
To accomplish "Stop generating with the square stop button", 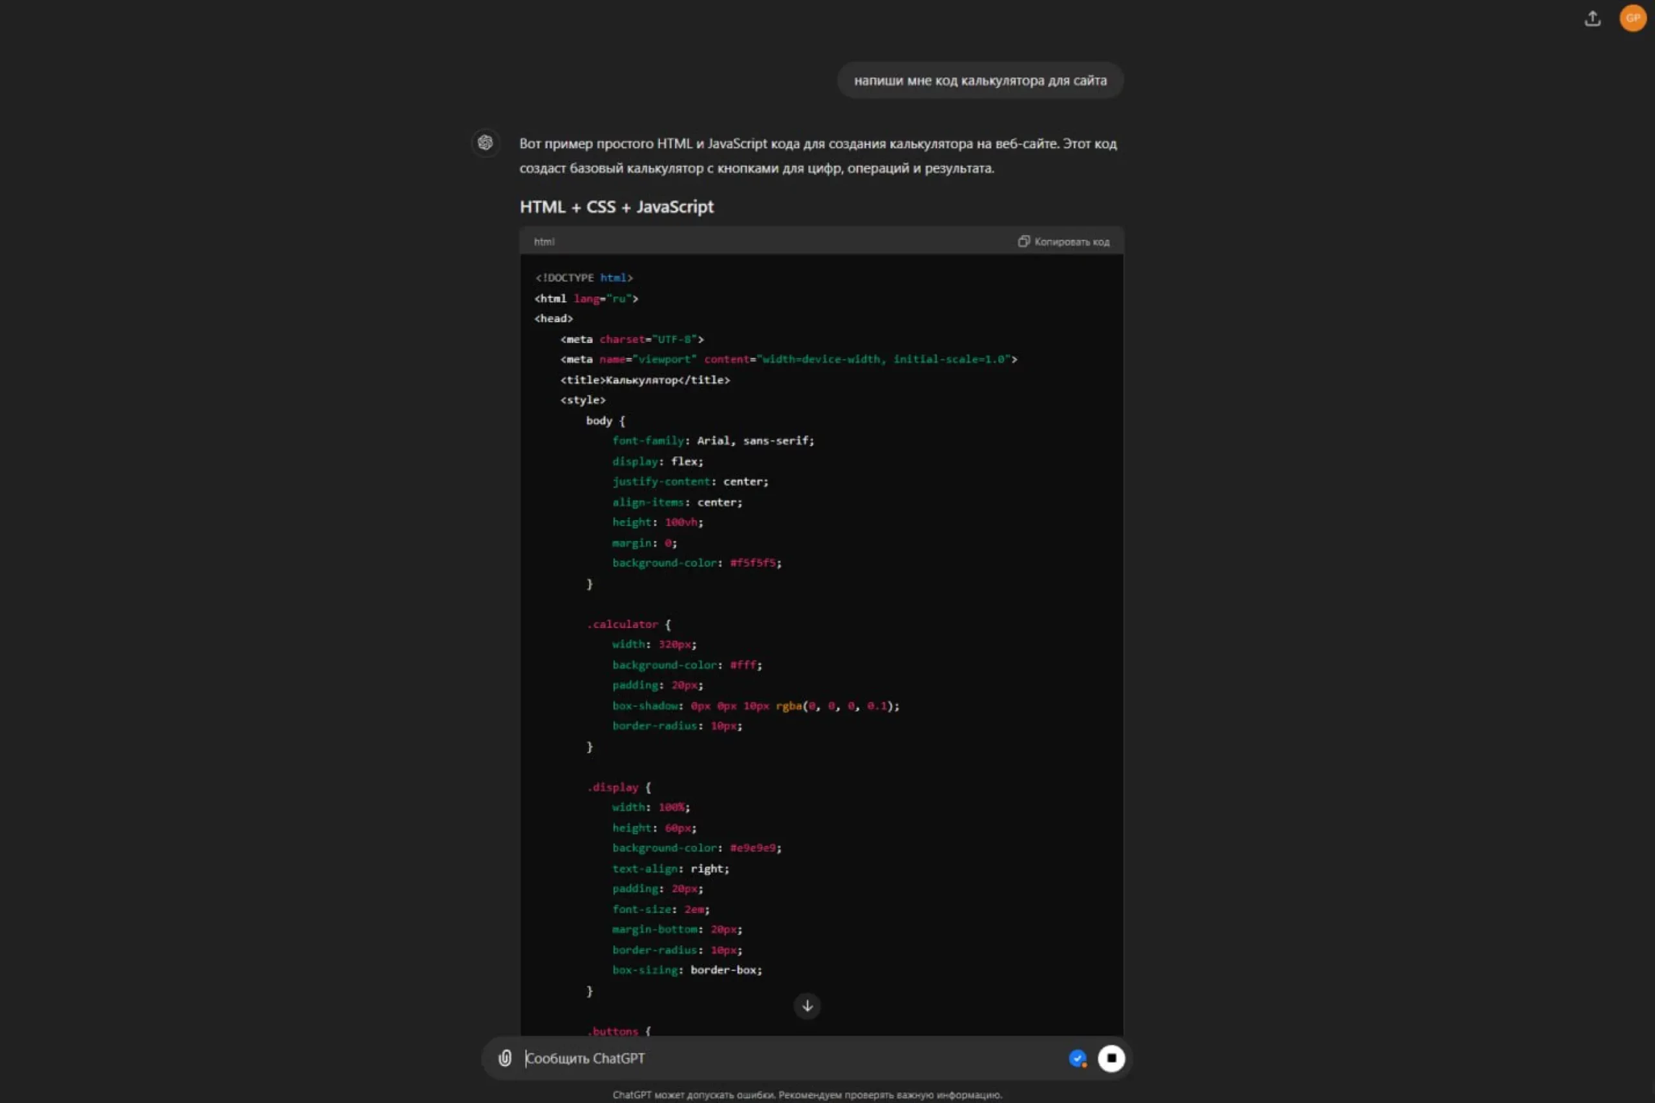I will tap(1111, 1058).
